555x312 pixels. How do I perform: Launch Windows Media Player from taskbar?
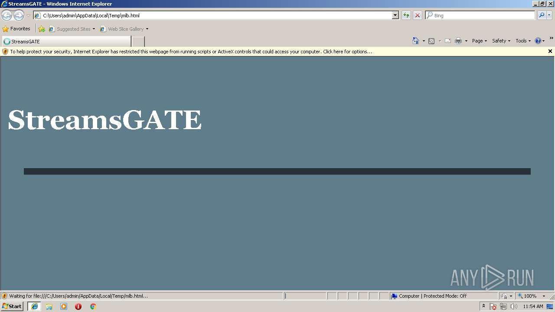[x=64, y=306]
